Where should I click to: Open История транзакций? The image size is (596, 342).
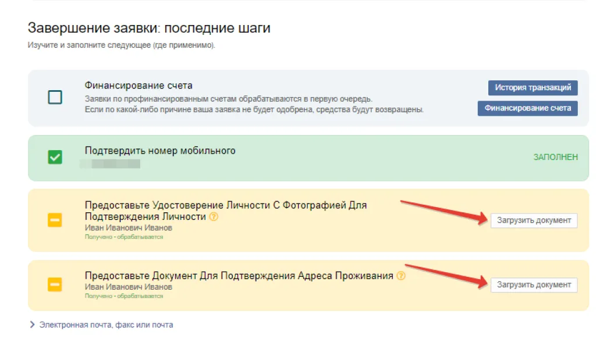tap(533, 88)
